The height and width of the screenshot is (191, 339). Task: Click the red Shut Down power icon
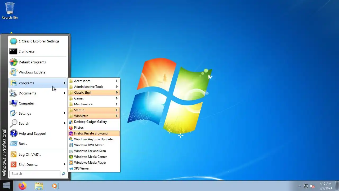pyautogui.click(x=14, y=164)
